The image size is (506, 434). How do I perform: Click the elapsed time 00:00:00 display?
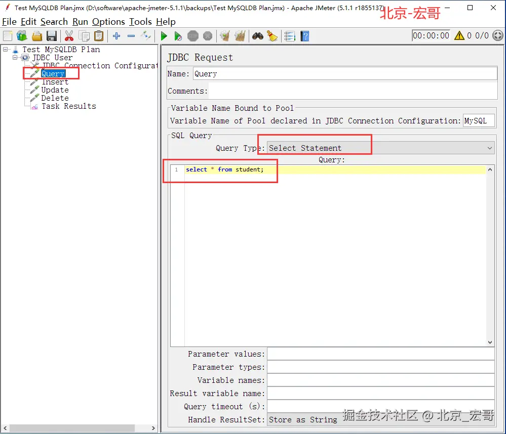tap(431, 35)
